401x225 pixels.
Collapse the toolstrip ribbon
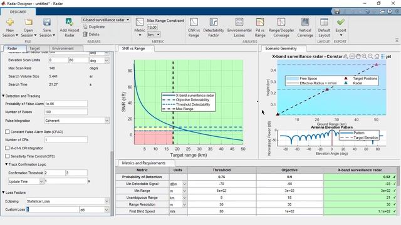tap(397, 40)
